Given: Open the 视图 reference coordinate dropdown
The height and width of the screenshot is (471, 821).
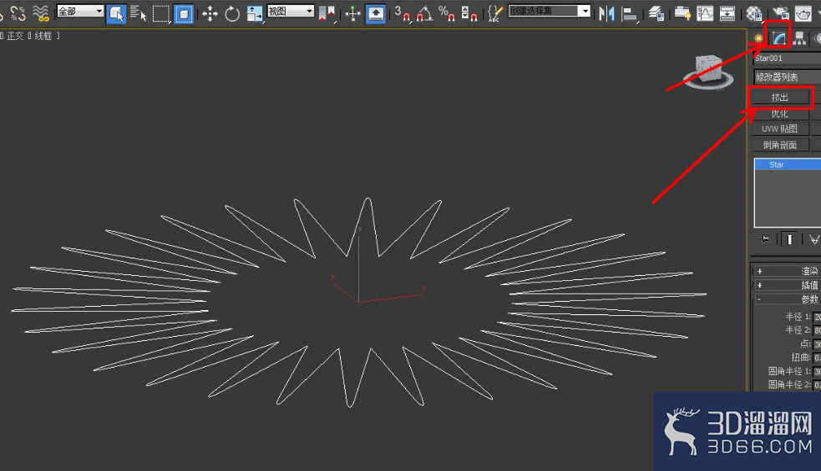Looking at the screenshot, I should [x=291, y=11].
